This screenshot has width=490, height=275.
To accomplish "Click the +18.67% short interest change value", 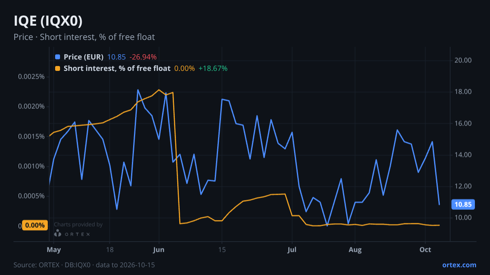I will tap(213, 68).
